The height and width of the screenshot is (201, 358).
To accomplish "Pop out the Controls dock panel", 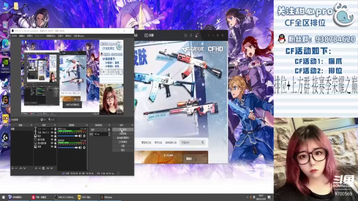I will point(132,125).
